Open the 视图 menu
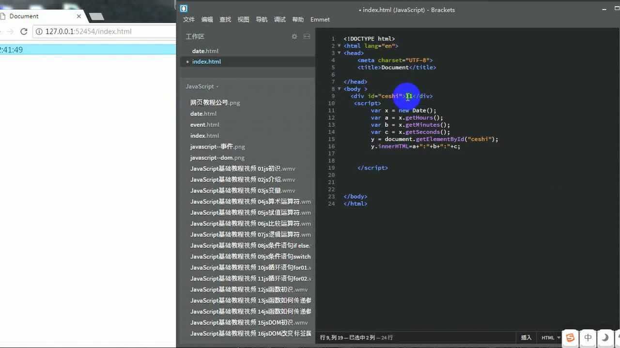This screenshot has width=620, height=348. pyautogui.click(x=243, y=19)
